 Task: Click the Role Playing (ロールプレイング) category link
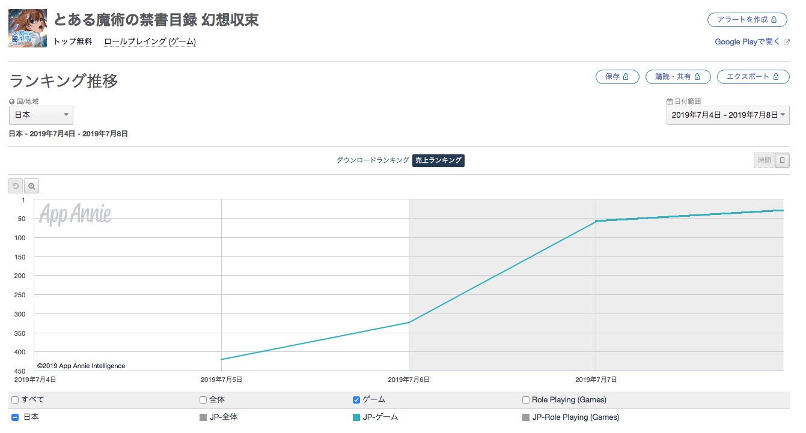[x=150, y=41]
